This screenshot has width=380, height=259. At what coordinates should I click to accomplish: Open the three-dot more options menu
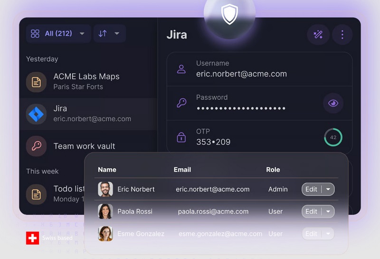point(342,35)
